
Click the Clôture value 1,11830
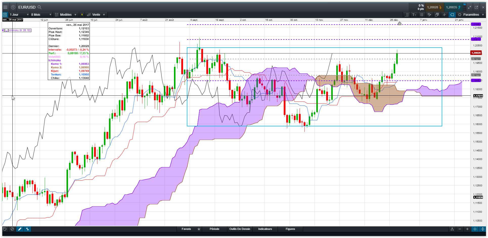pyautogui.click(x=84, y=39)
